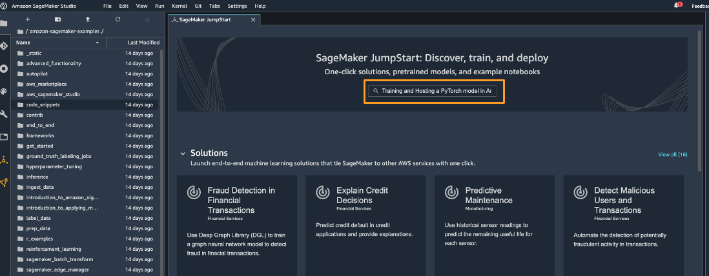Sort files by Last Modified column

coord(134,43)
